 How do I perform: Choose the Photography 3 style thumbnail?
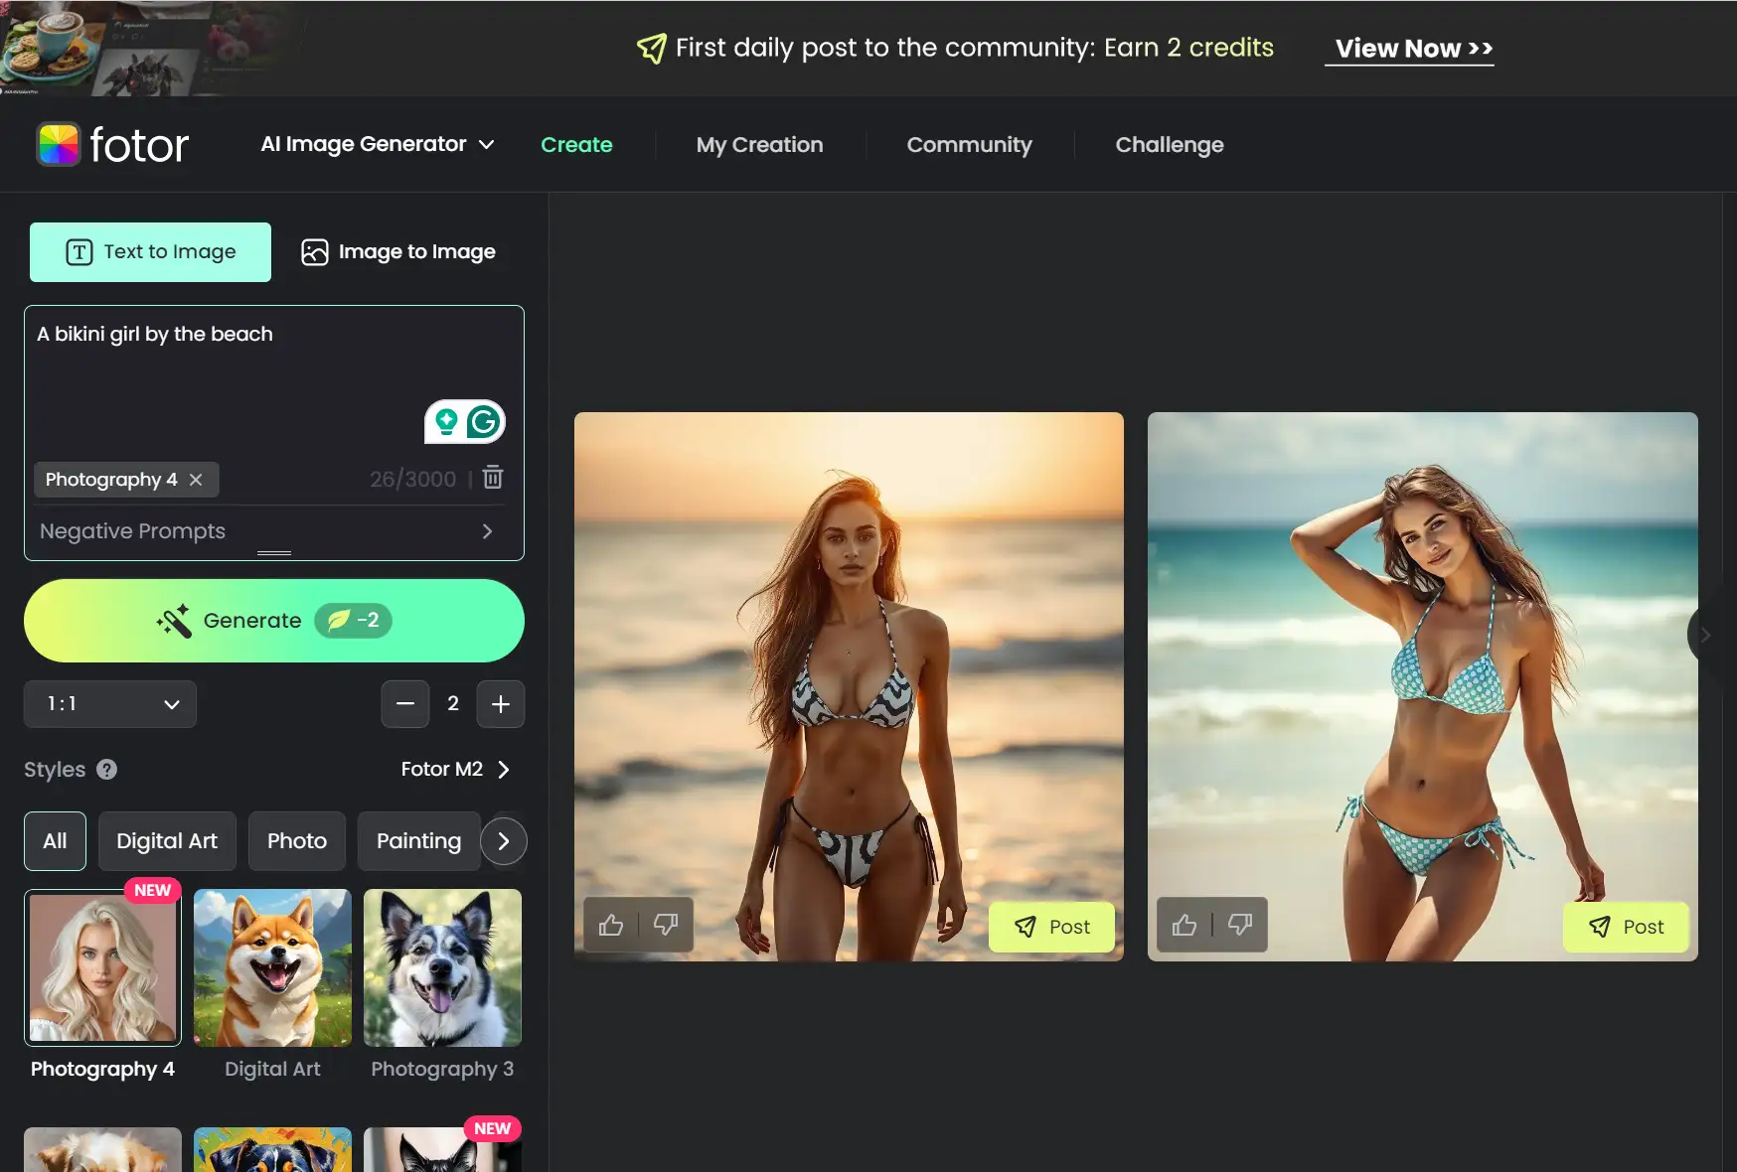point(442,967)
